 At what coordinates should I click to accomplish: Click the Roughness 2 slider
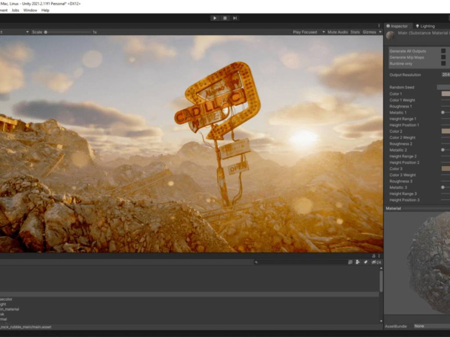[446, 144]
